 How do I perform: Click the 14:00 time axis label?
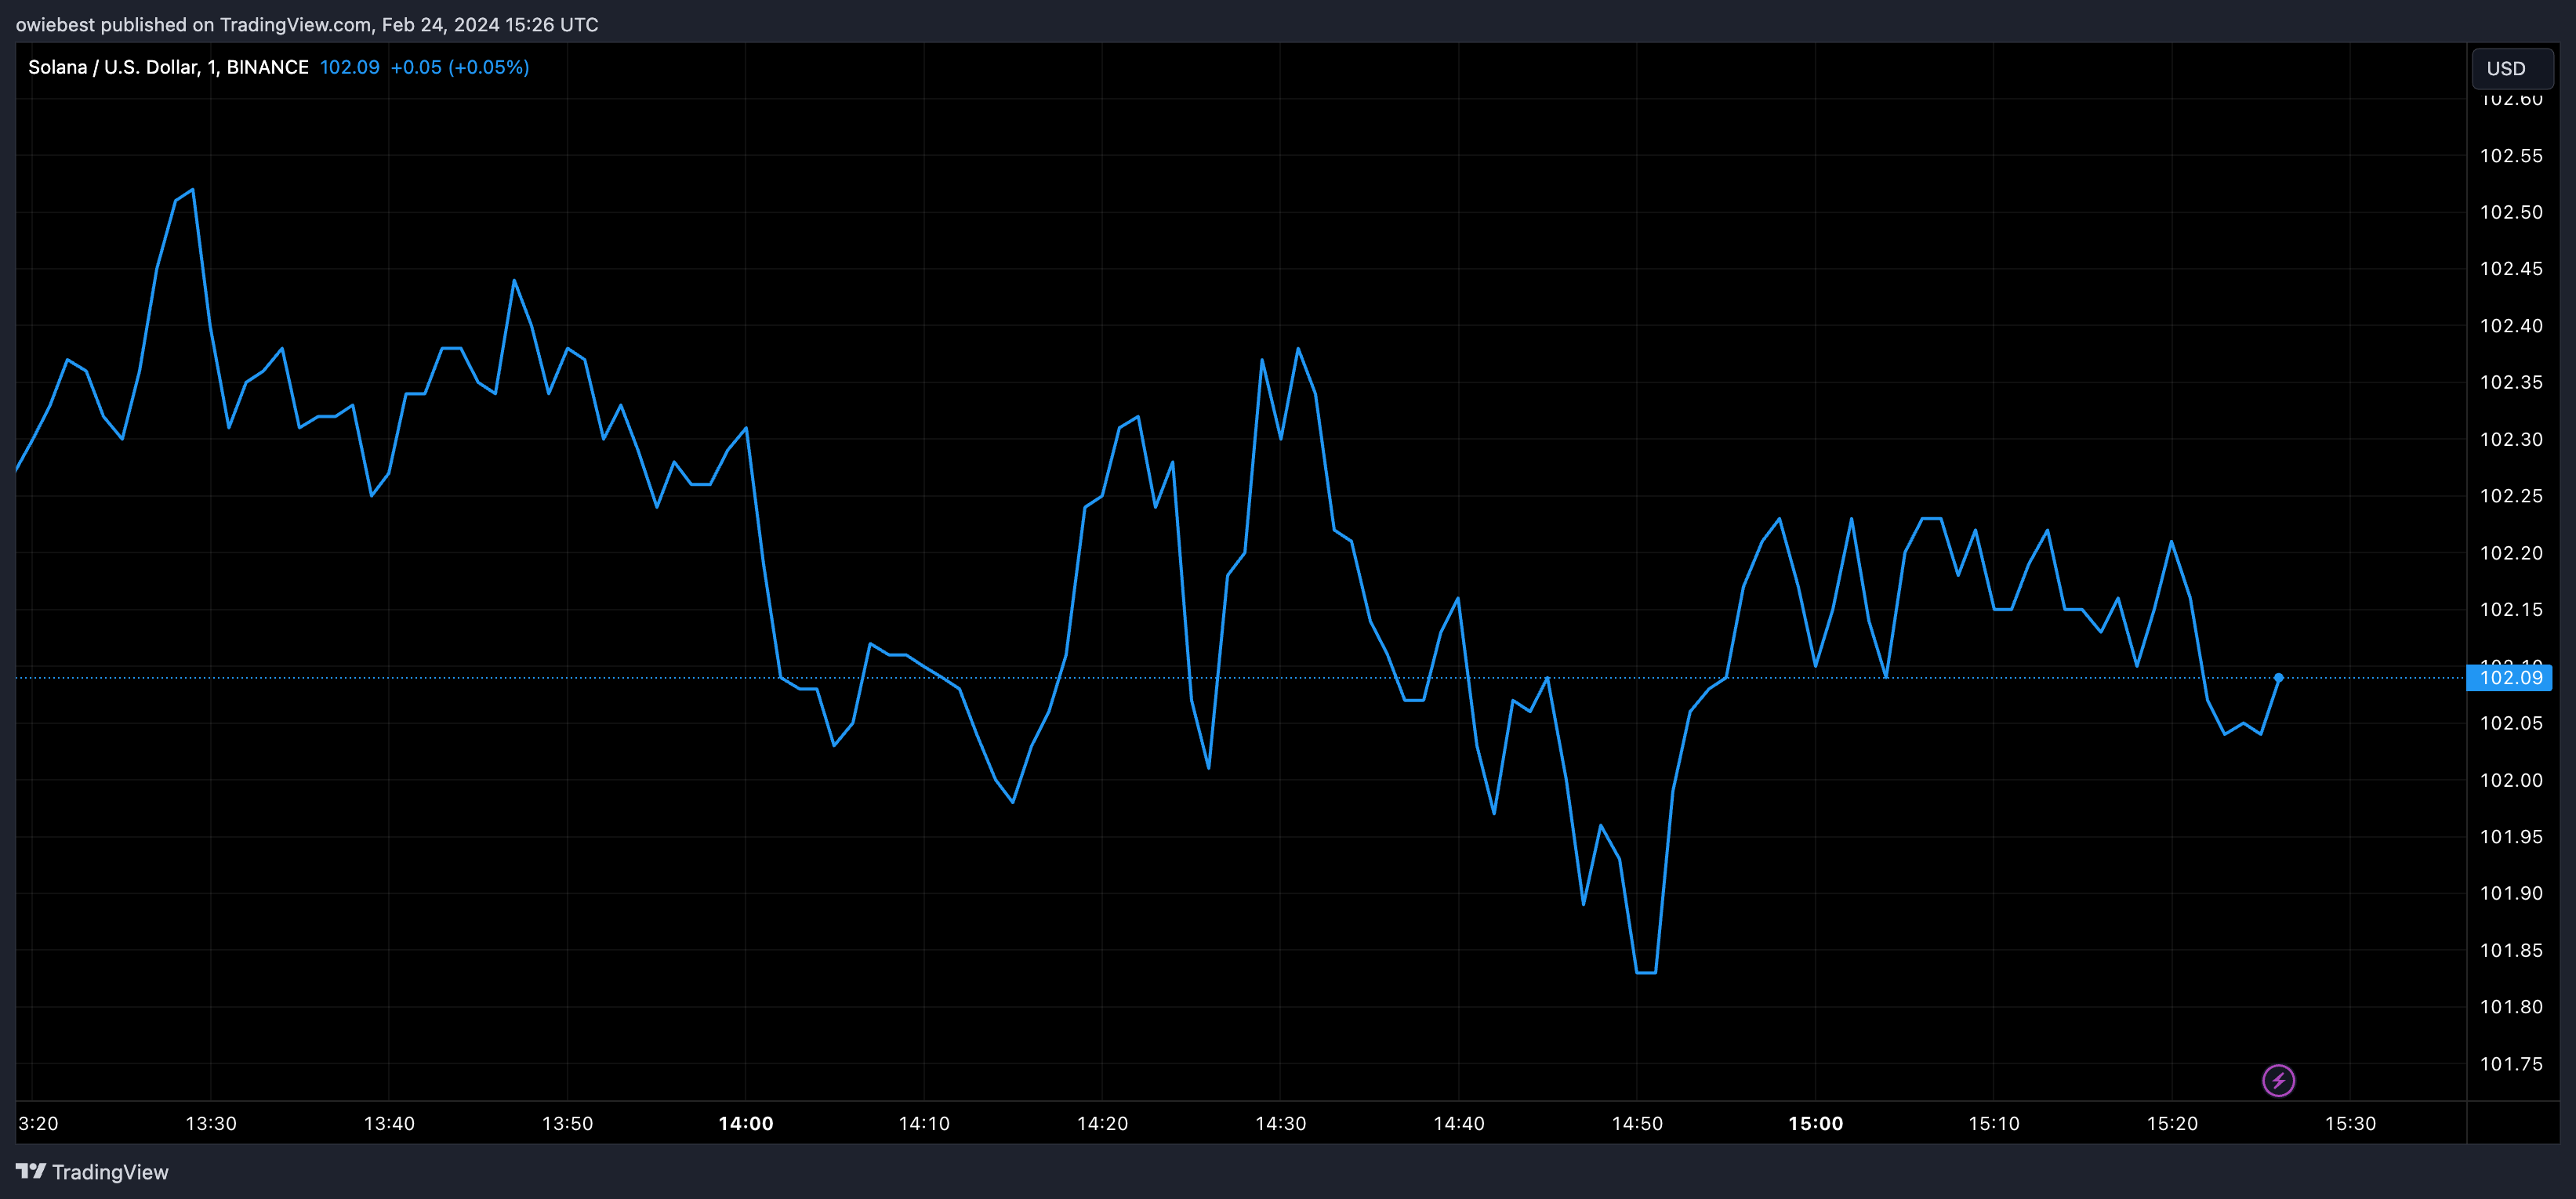pyautogui.click(x=746, y=1123)
